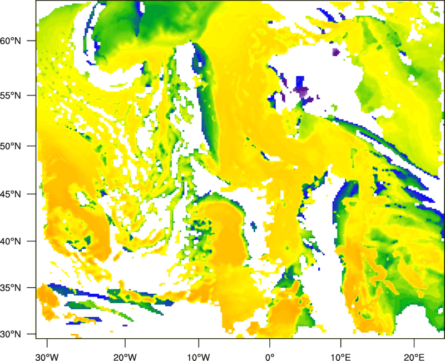Image resolution: width=445 pixels, height=361 pixels.
Task: Click the 50°N latitude label
Action: [11, 146]
